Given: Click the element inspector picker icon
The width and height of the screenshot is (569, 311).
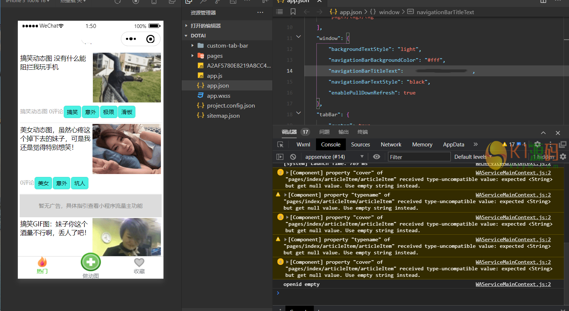Looking at the screenshot, I should coord(280,145).
